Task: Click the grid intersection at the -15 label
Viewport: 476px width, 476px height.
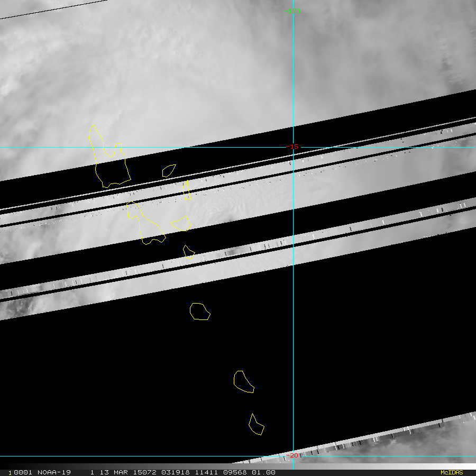Action: [x=293, y=147]
